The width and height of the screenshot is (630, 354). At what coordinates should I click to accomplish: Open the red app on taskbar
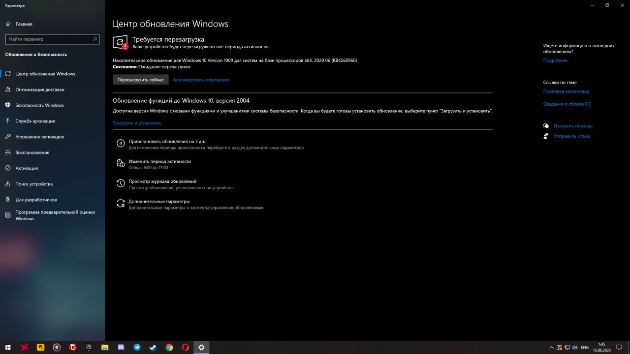(25, 347)
